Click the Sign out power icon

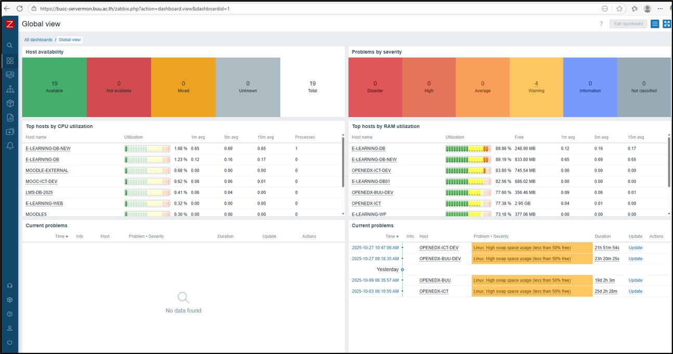[x=10, y=343]
